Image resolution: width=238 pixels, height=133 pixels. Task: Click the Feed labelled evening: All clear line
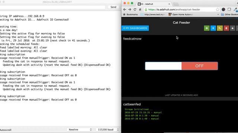tap(23, 51)
